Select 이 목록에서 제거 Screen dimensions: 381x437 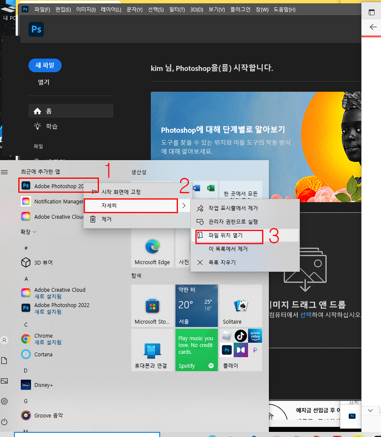(x=245, y=248)
